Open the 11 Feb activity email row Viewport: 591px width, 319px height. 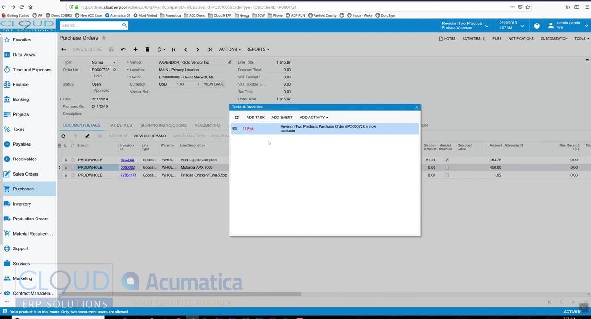(x=325, y=129)
